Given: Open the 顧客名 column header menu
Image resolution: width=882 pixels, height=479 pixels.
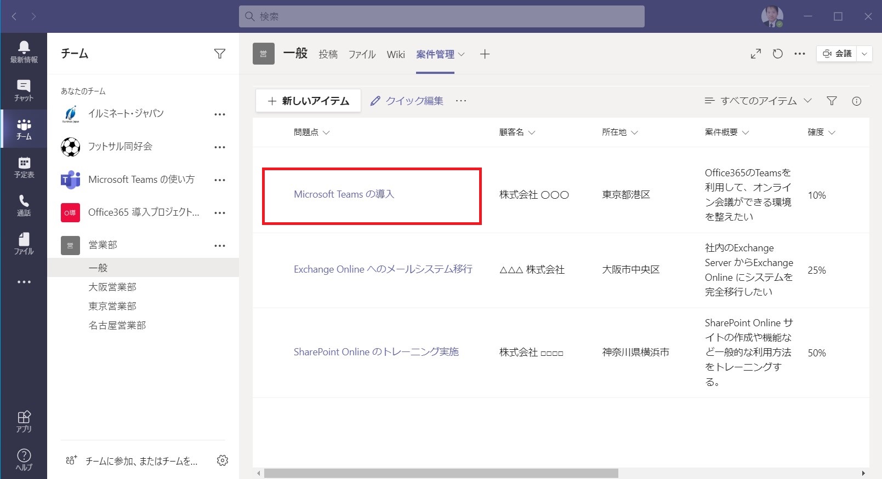Looking at the screenshot, I should tap(517, 132).
